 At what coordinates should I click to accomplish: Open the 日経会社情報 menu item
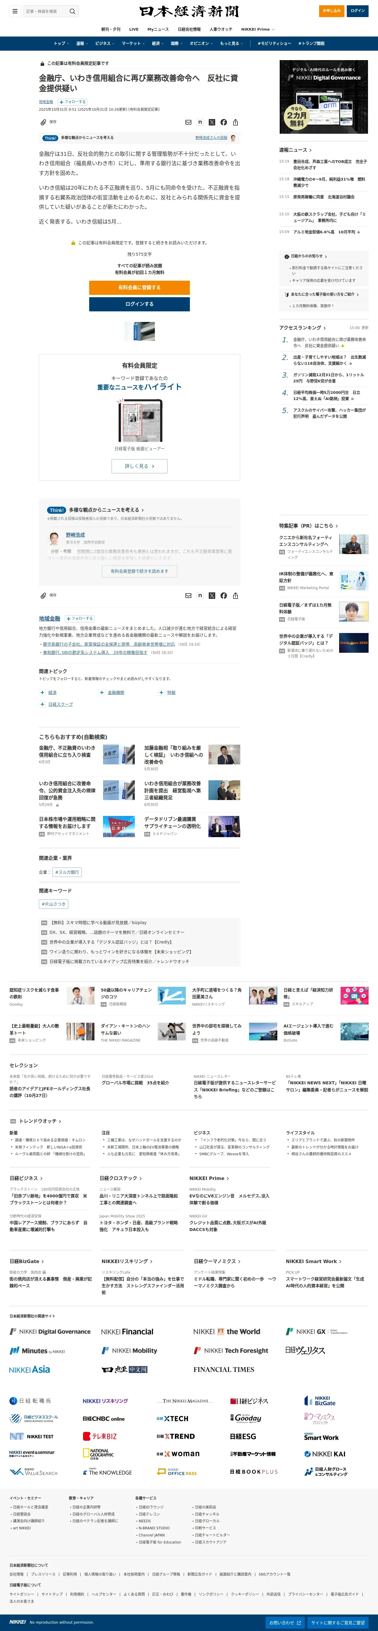(189, 29)
